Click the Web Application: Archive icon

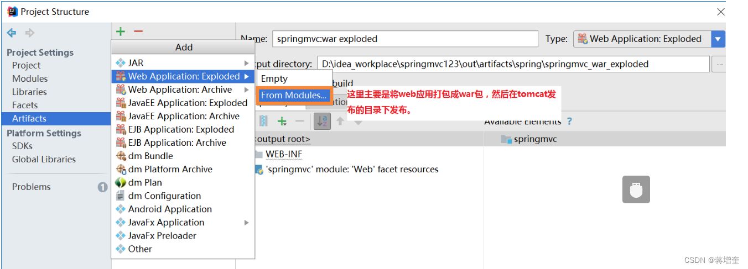coord(121,89)
